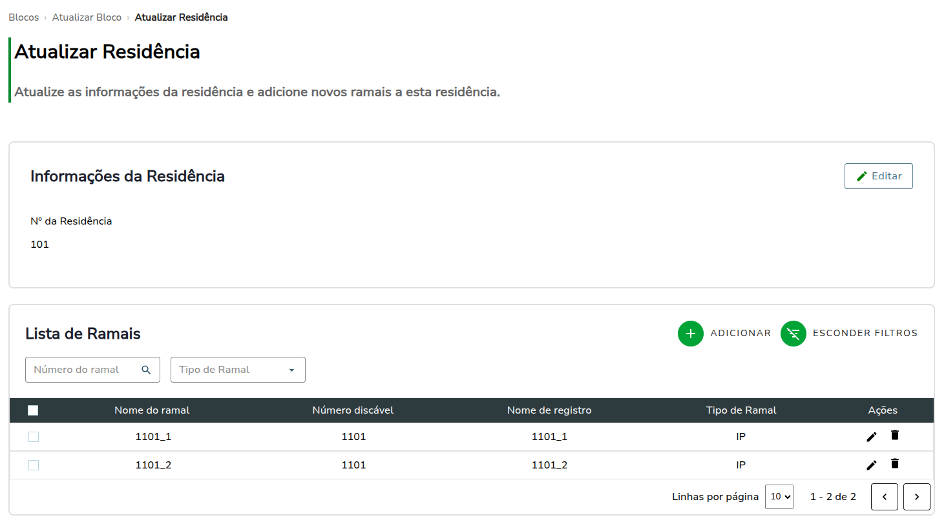The width and height of the screenshot is (946, 522).
Task: Click the Atualizar Residência breadcrumb
Action: pyautogui.click(x=181, y=17)
